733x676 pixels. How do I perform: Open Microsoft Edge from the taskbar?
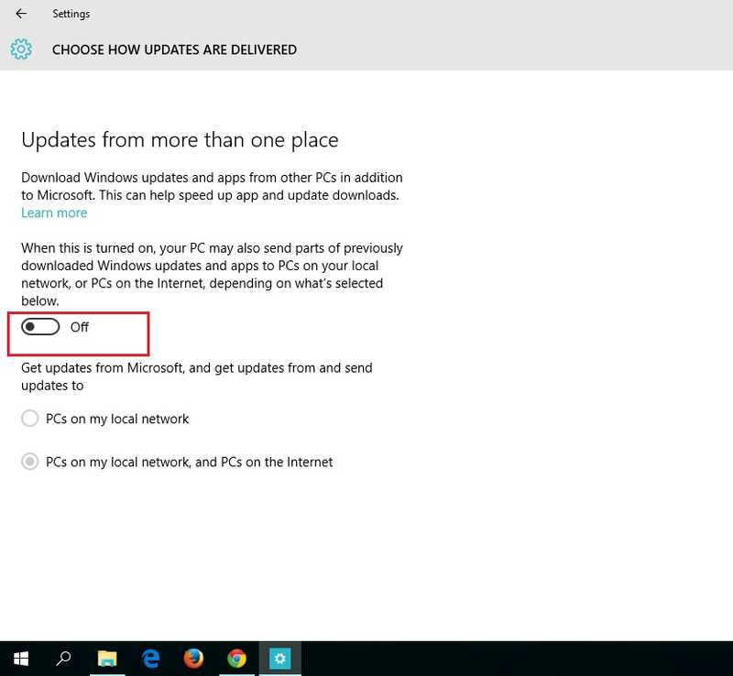click(151, 658)
